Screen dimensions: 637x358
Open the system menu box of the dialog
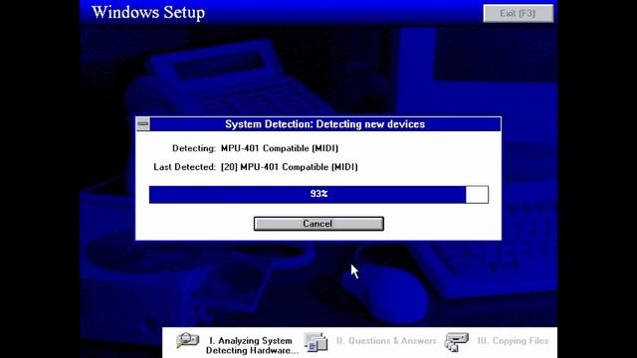(143, 124)
